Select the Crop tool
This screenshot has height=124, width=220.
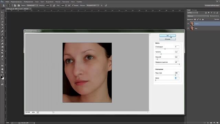click(2, 25)
